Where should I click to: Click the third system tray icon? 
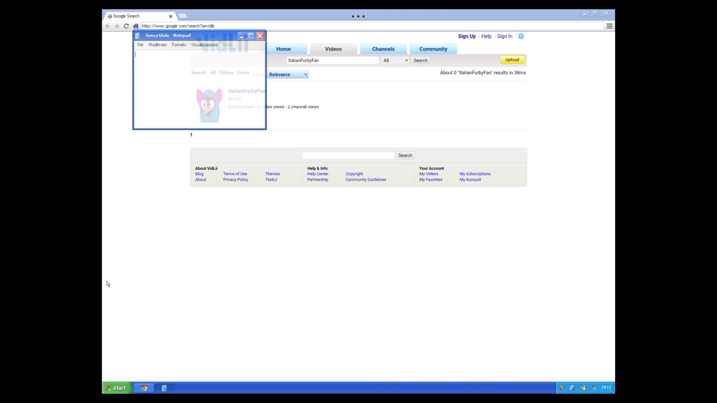[583, 388]
